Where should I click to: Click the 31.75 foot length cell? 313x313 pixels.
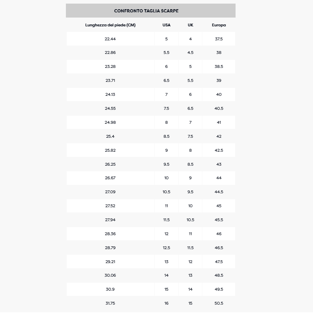[x=110, y=303]
